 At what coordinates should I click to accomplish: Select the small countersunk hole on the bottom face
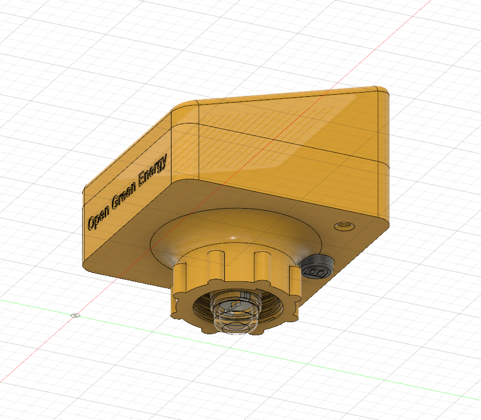tap(345, 226)
